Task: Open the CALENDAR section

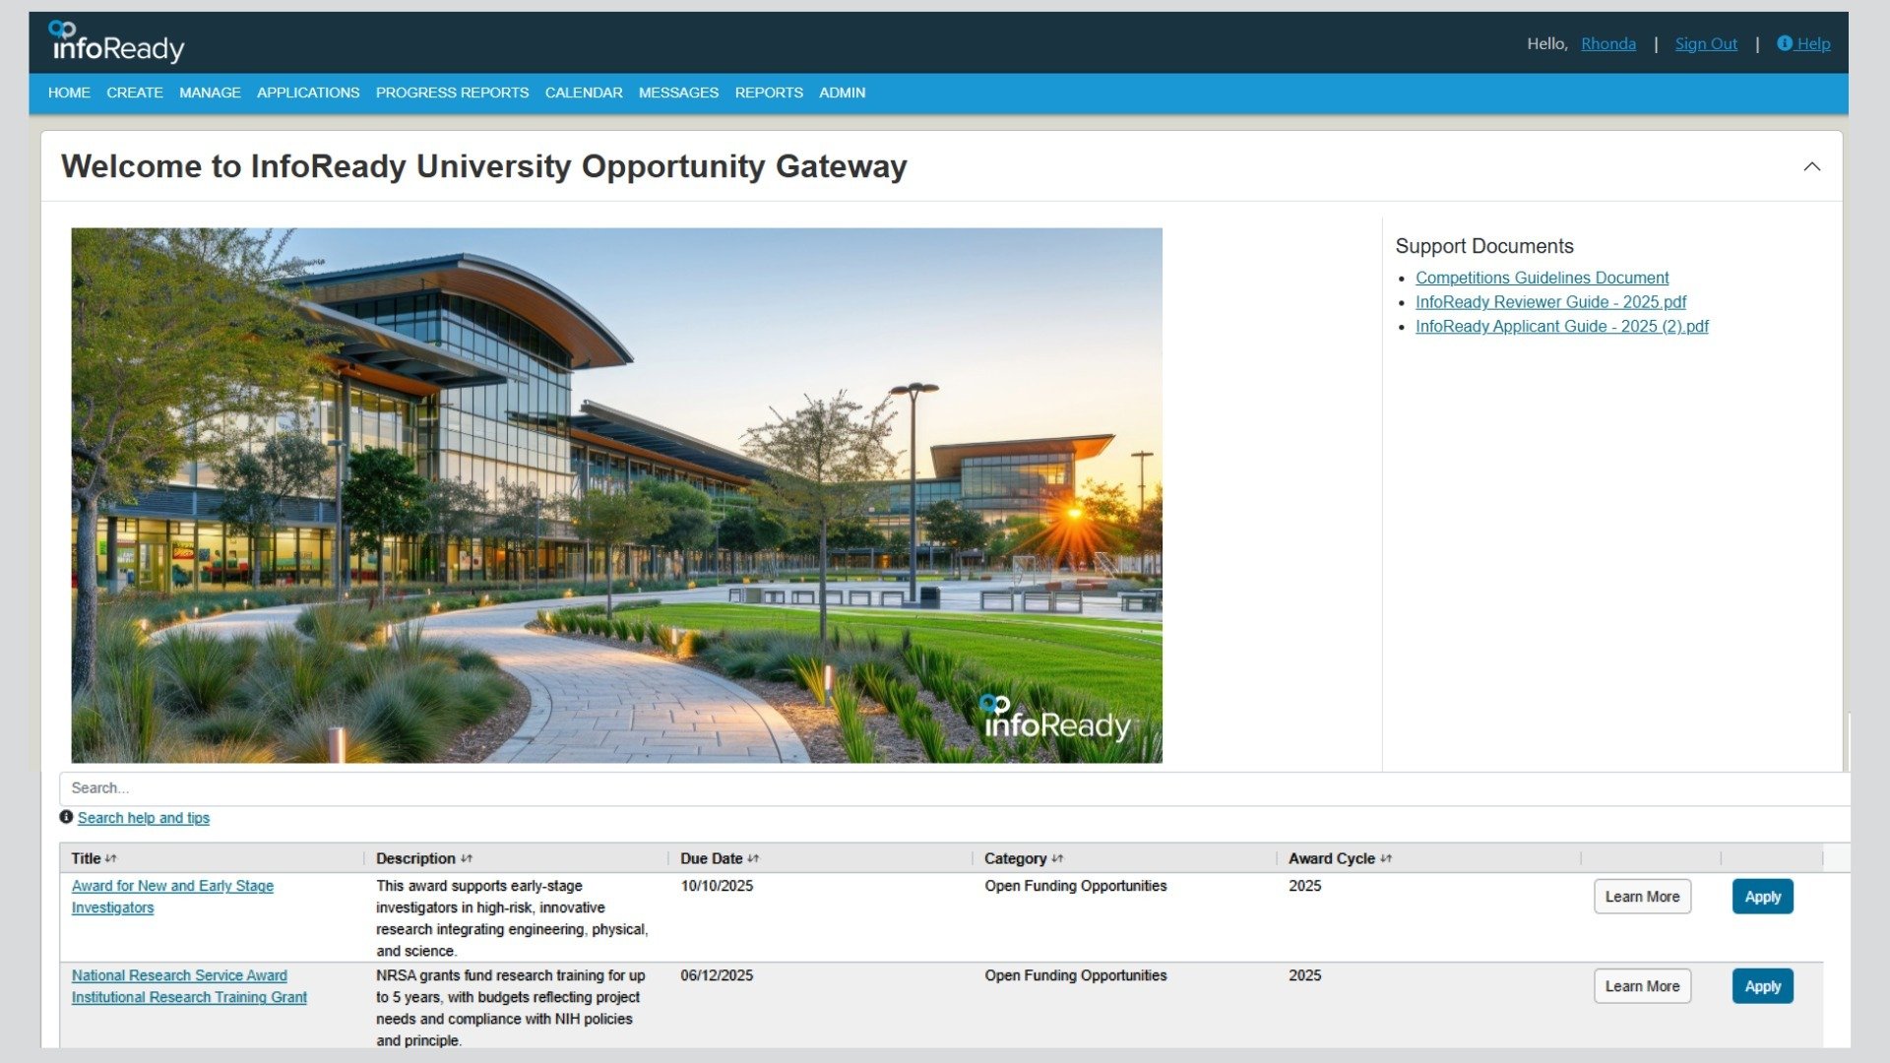Action: [583, 92]
